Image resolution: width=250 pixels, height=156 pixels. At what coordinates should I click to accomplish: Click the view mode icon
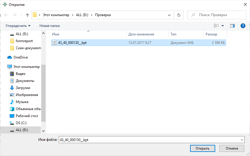[216, 26]
